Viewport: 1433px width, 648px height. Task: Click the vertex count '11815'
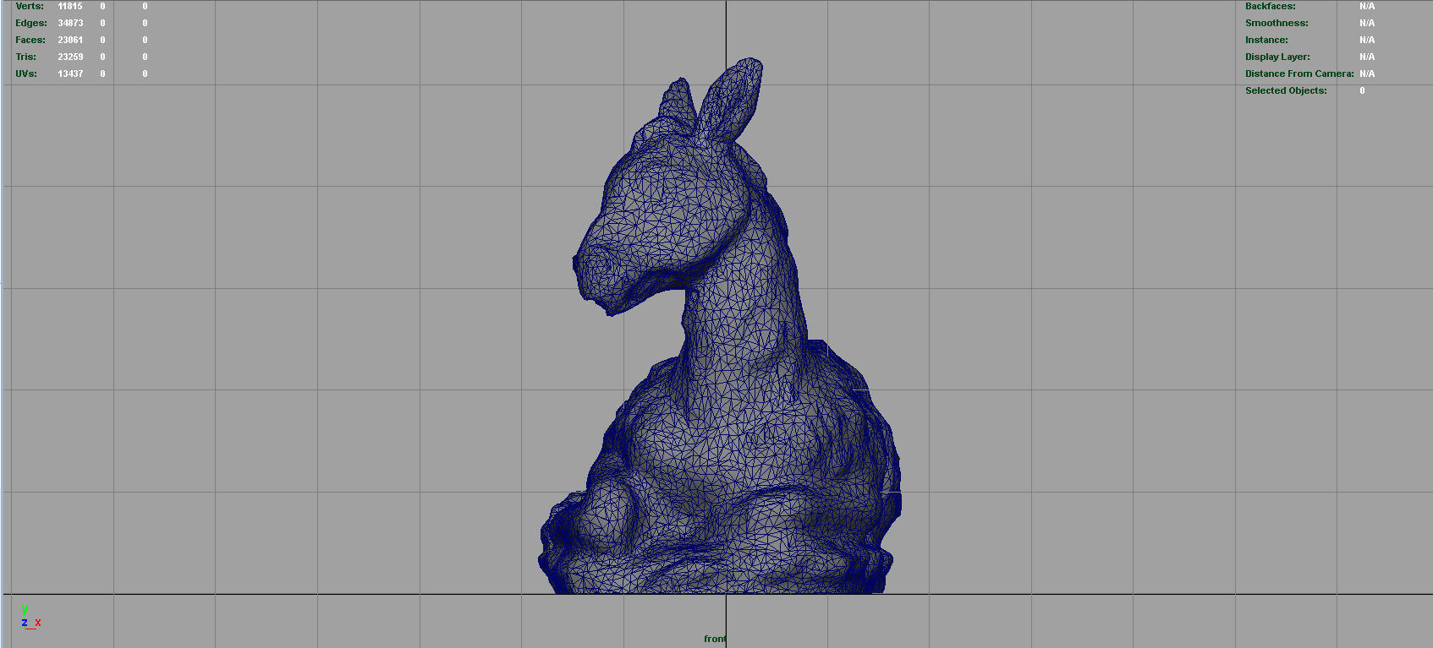tap(70, 6)
